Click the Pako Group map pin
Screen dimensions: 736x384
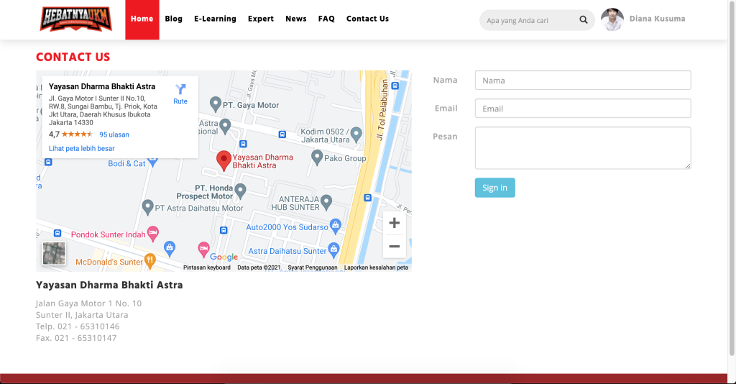(317, 157)
